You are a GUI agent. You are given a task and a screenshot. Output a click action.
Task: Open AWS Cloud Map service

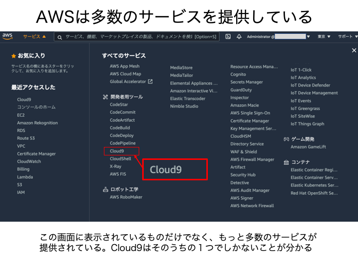(125, 74)
